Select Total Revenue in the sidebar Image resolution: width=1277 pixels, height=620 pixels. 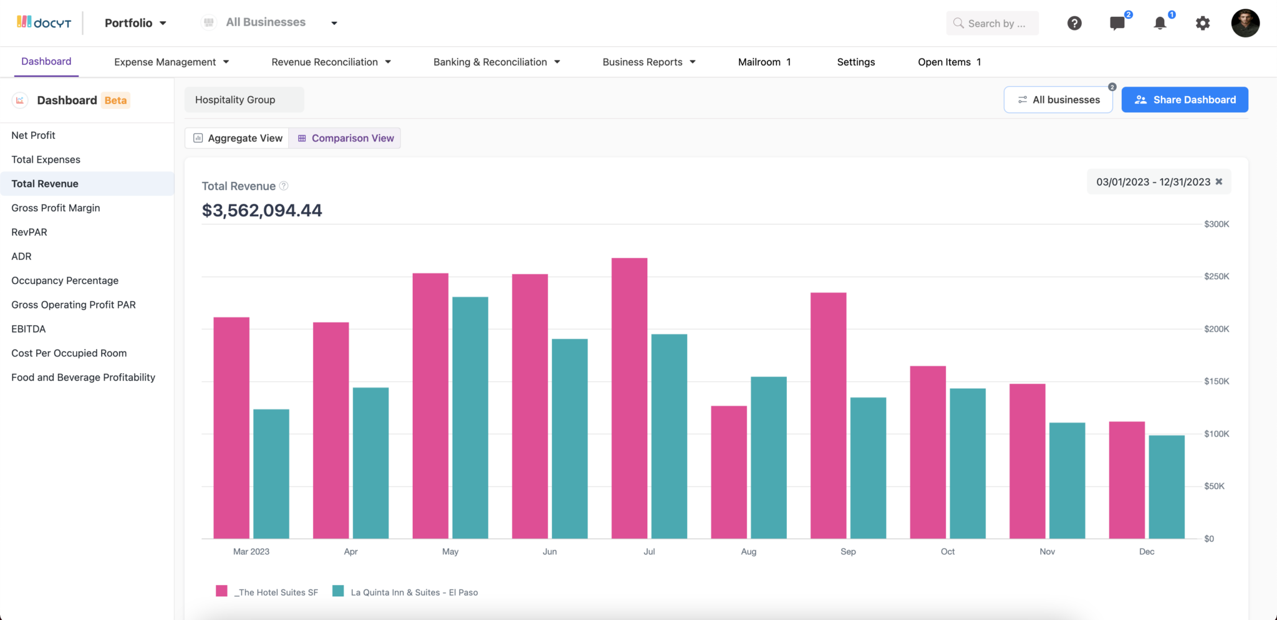(87, 184)
